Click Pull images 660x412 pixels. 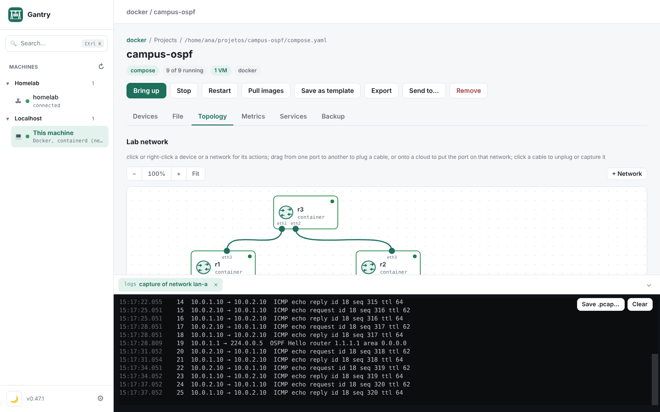click(x=266, y=91)
